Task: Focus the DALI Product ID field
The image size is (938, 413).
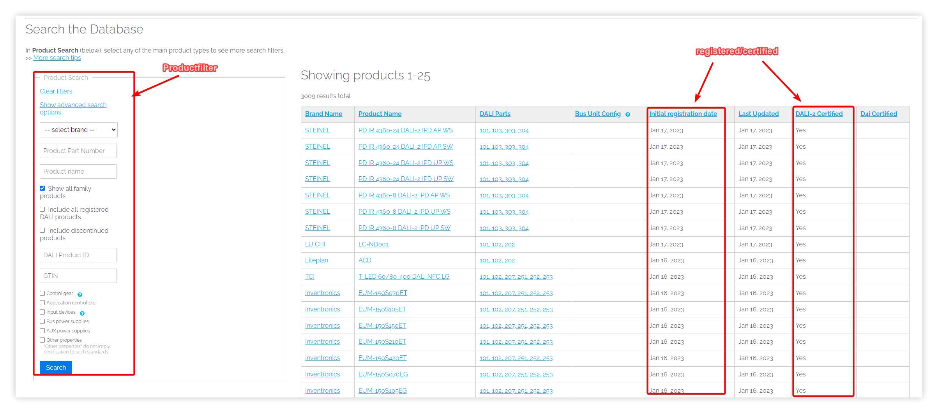Action: 78,255
